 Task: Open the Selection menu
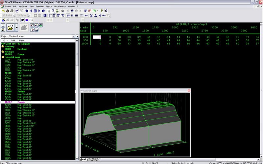pyautogui.click(x=39, y=6)
